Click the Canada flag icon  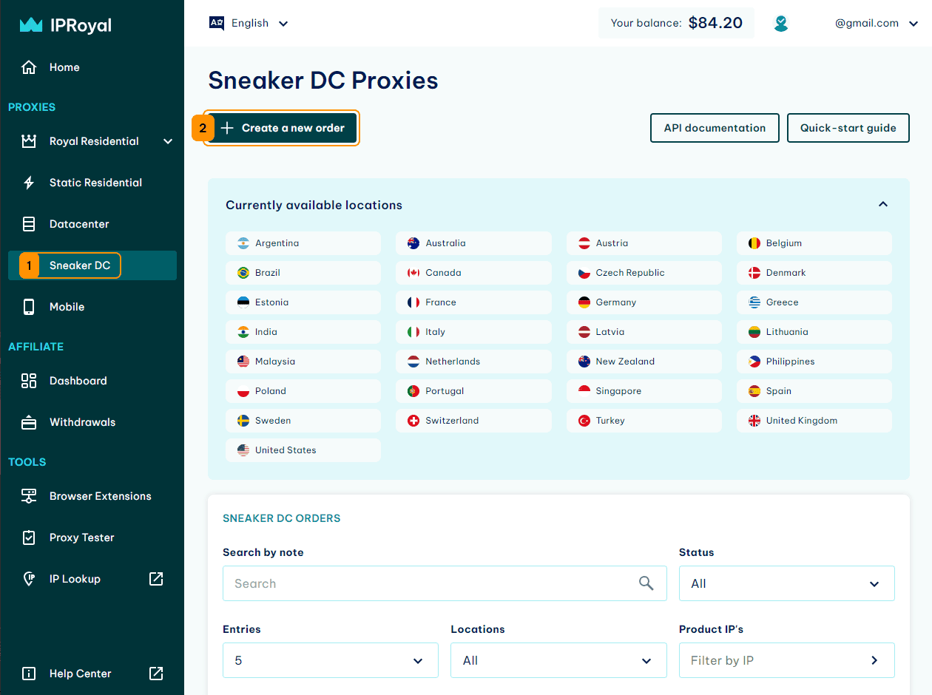pyautogui.click(x=413, y=273)
